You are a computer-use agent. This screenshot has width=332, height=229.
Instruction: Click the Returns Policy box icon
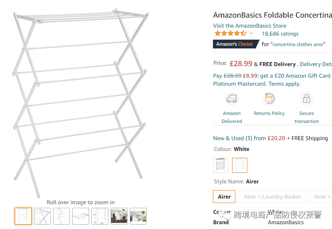269,98
